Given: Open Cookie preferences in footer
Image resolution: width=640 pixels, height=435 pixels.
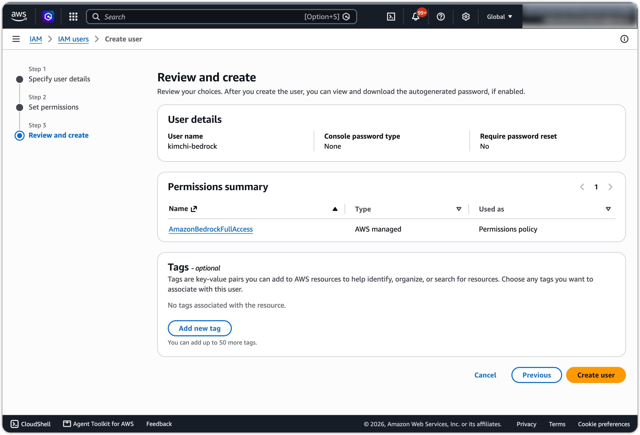Looking at the screenshot, I should click(x=604, y=424).
